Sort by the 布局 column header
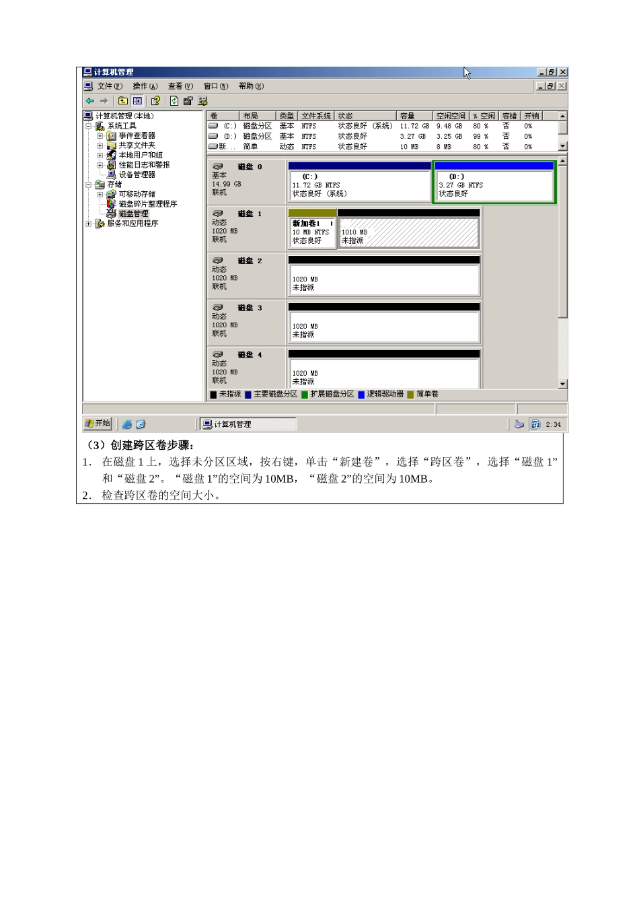Screen dimensions: 639x905 pyautogui.click(x=258, y=116)
